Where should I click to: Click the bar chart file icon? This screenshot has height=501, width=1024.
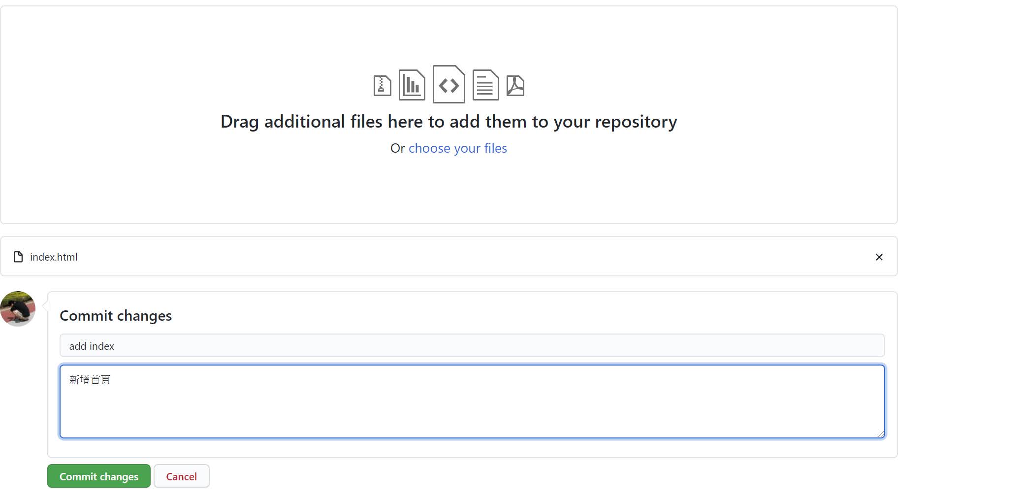point(412,85)
